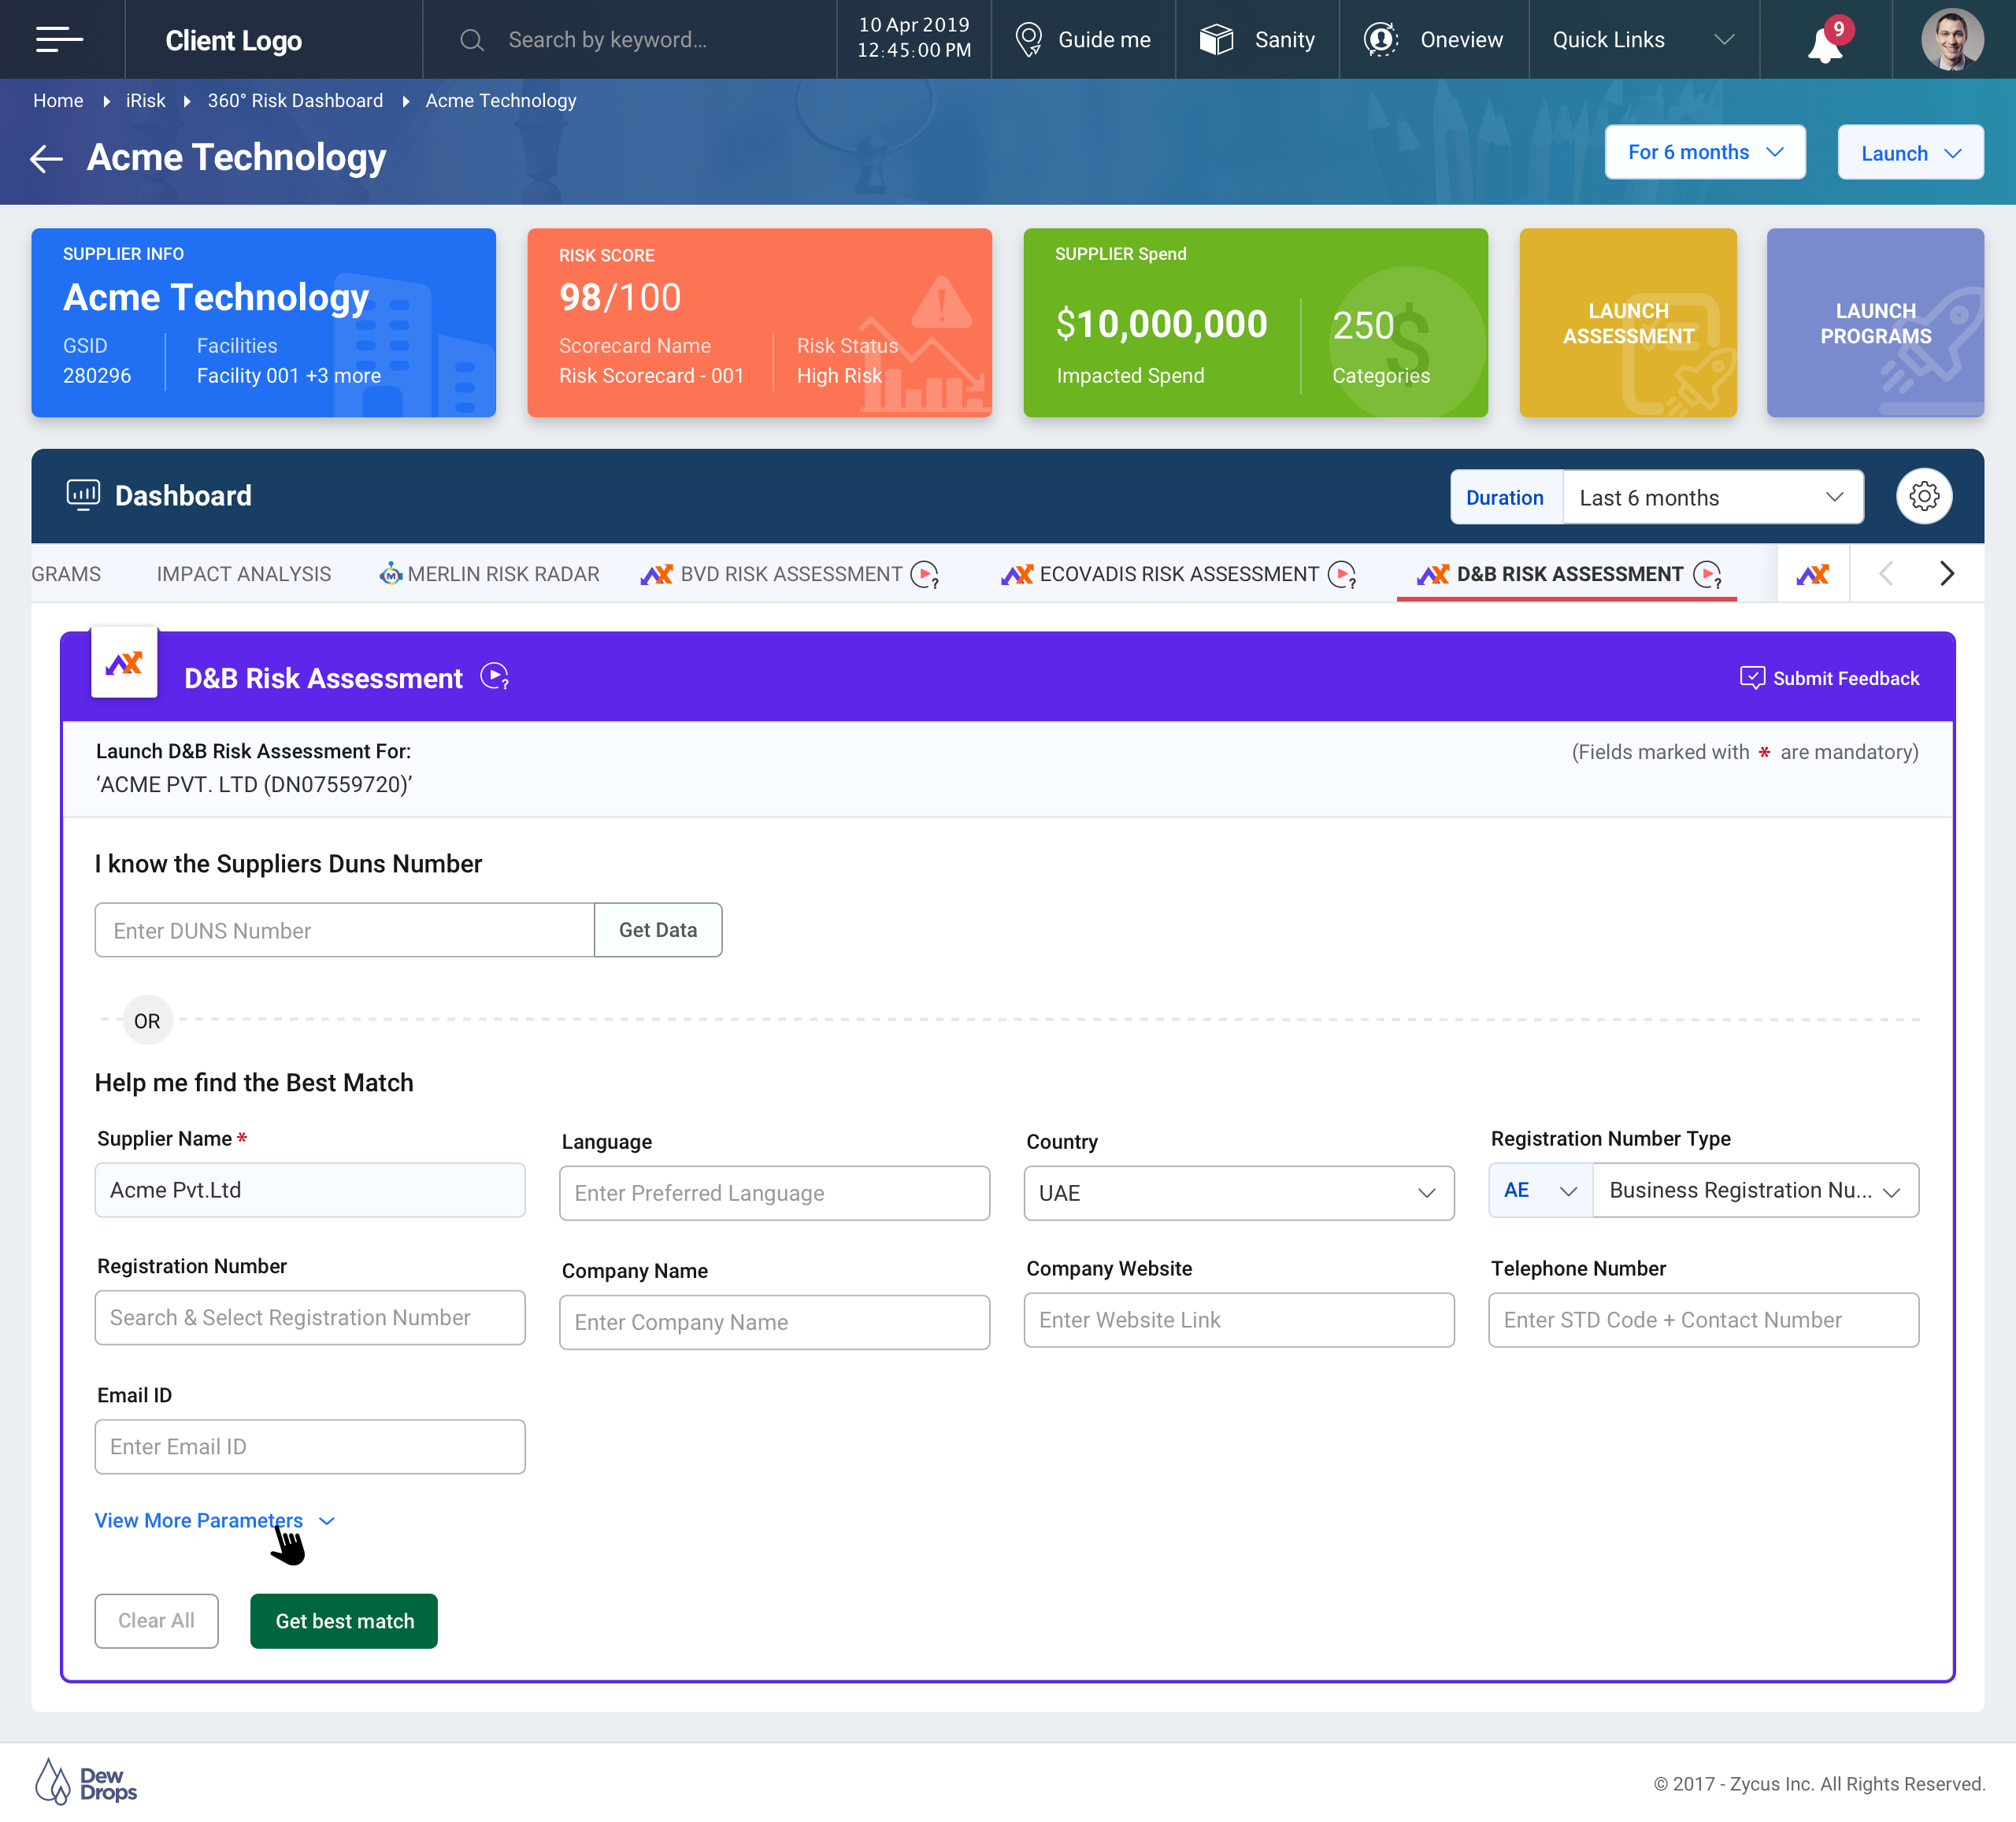This screenshot has width=2016, height=1822.
Task: Click the user profile avatar
Action: (1951, 40)
